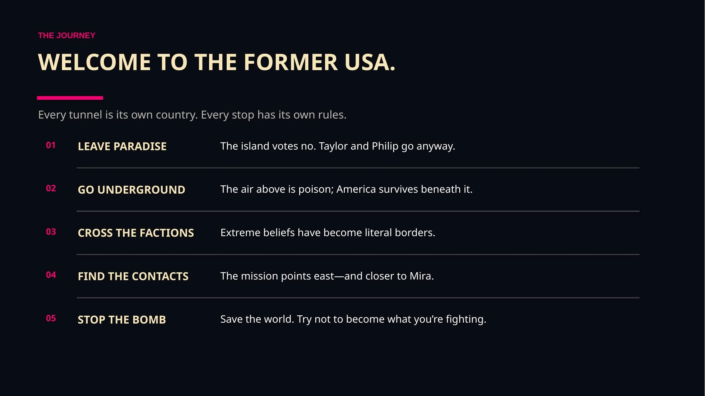The height and width of the screenshot is (396, 705).
Task: Click the 'THE JOURNEY' section label
Action: [67, 35]
